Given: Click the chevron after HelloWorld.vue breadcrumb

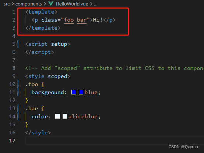Looking at the screenshot, I should [91, 4].
